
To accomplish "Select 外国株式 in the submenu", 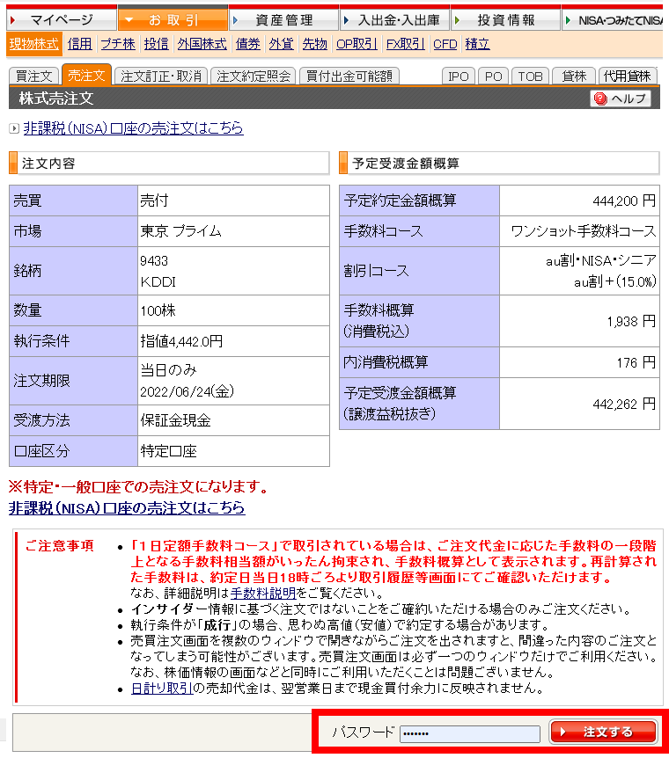I will pyautogui.click(x=202, y=44).
